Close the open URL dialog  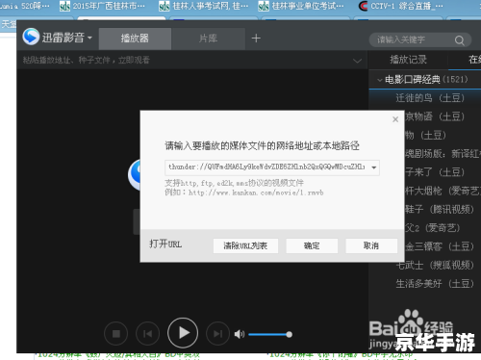point(395,119)
